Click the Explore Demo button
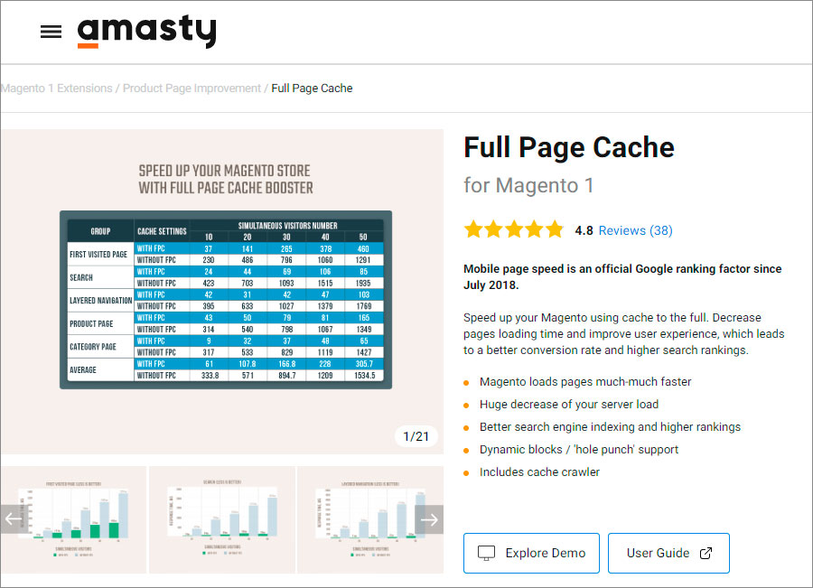This screenshot has height=588, width=813. coord(531,553)
